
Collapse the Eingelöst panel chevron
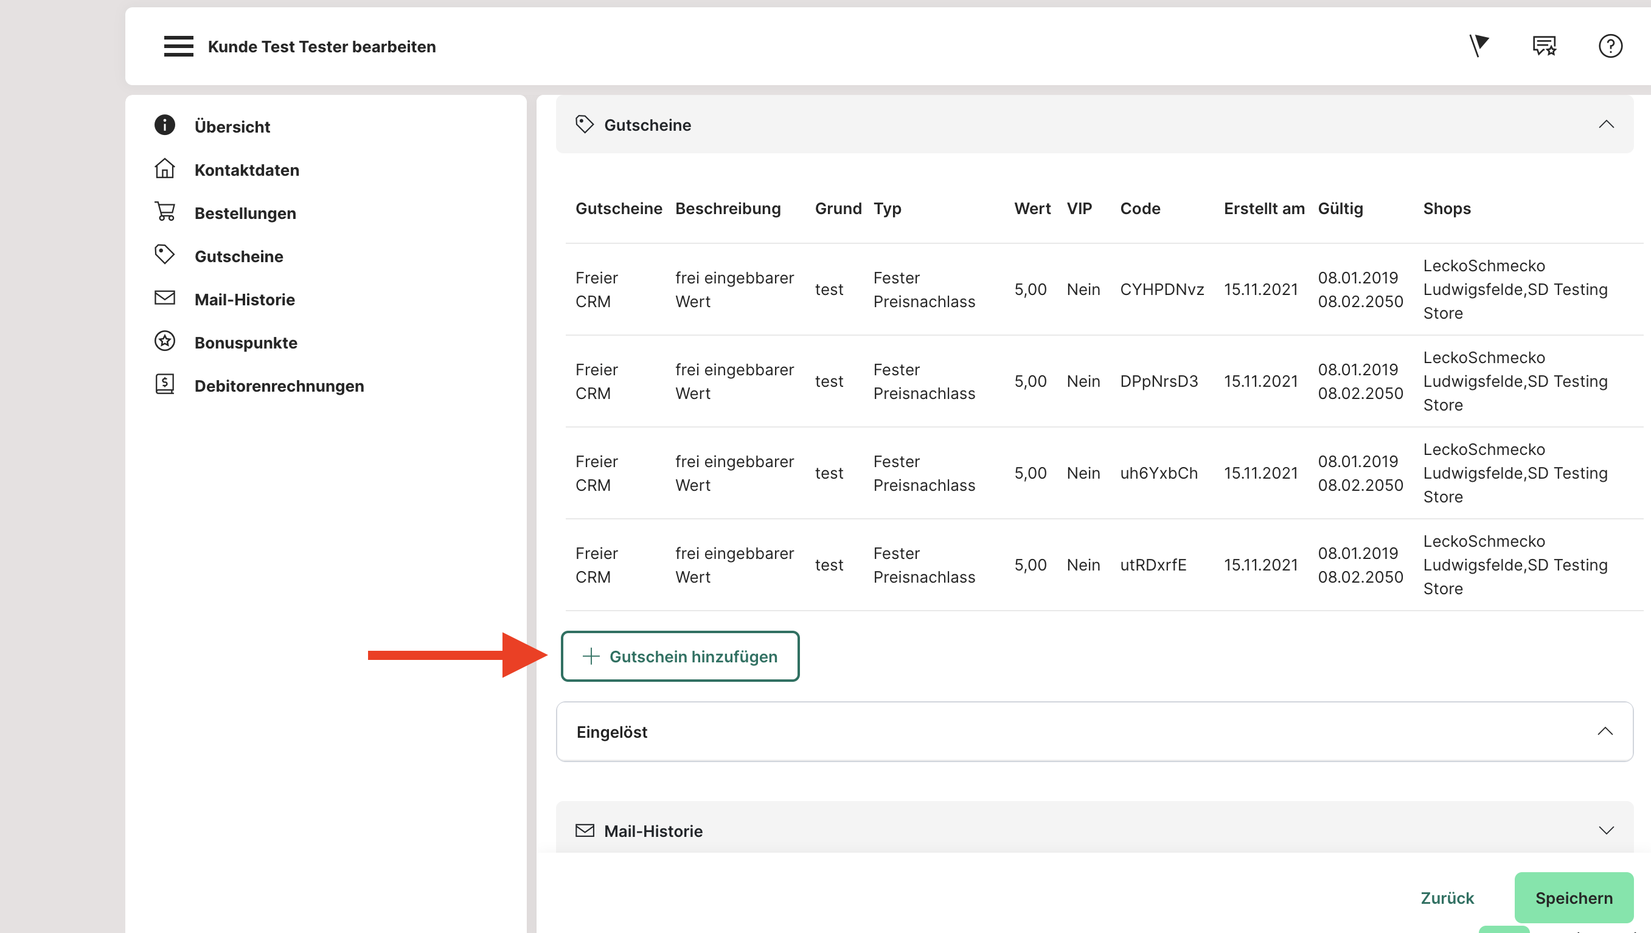[1604, 731]
